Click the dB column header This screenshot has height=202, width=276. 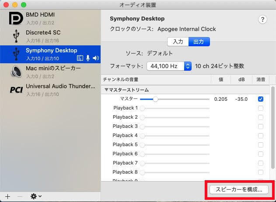point(241,79)
